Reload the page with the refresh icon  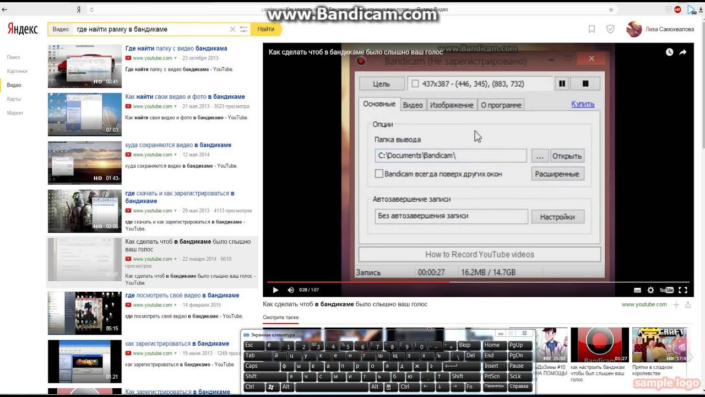coord(91,9)
